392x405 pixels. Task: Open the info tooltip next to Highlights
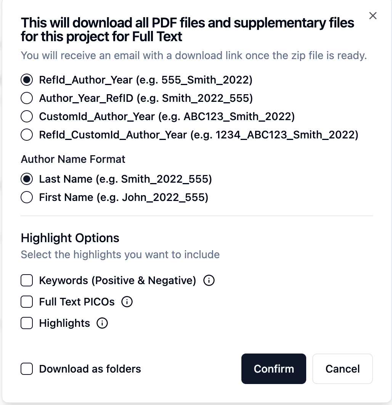[102, 323]
